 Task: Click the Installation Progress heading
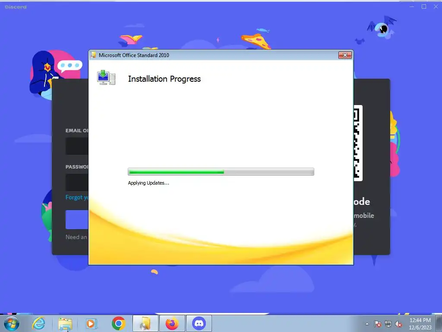tap(164, 79)
